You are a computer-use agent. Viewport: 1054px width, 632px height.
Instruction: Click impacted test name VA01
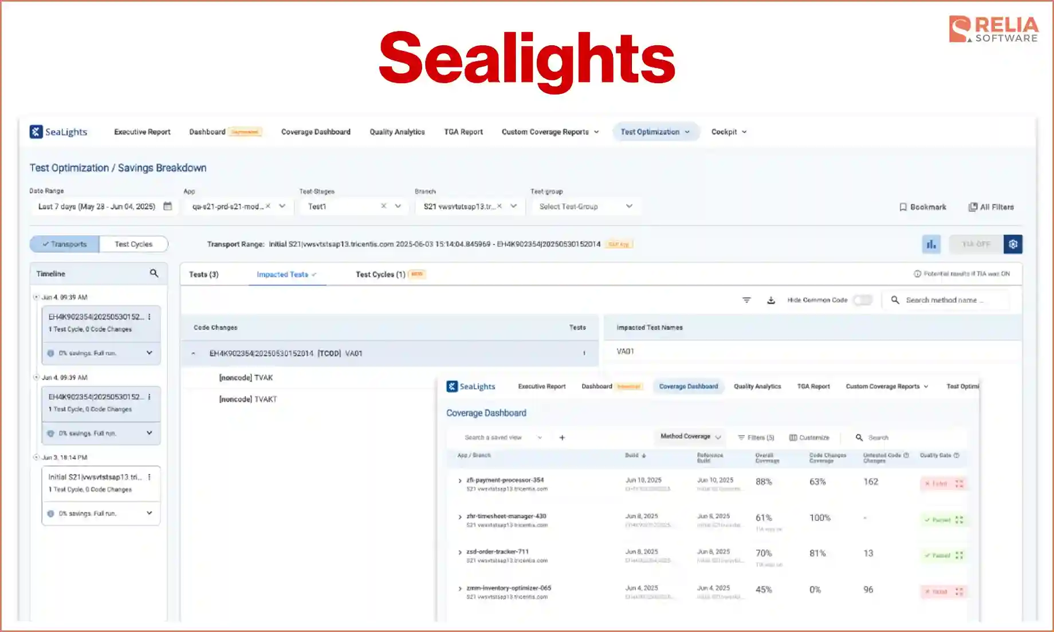pyautogui.click(x=626, y=351)
